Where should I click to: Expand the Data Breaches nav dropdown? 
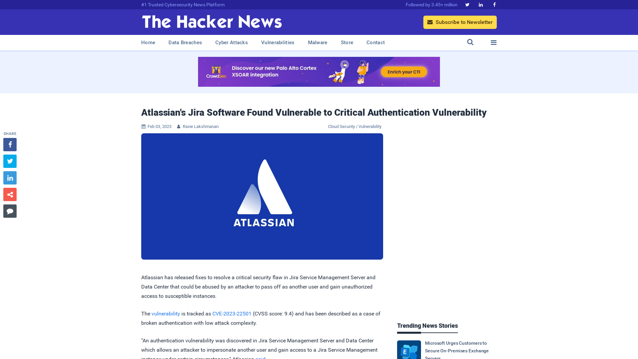(x=185, y=43)
